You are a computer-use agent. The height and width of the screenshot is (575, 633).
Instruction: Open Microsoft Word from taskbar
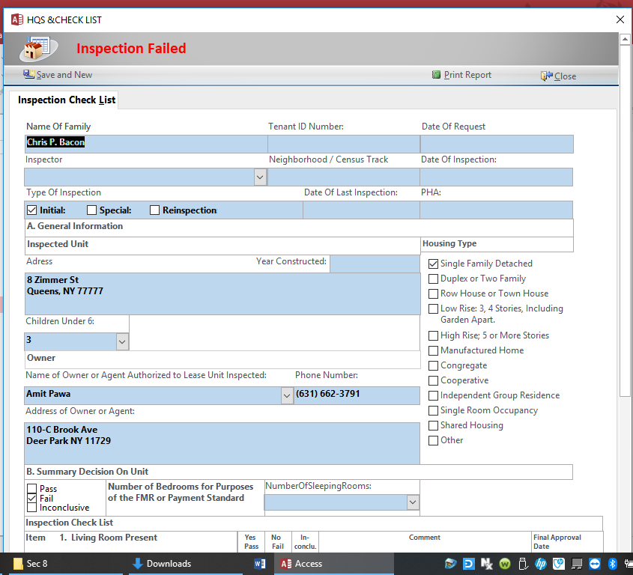[260, 563]
